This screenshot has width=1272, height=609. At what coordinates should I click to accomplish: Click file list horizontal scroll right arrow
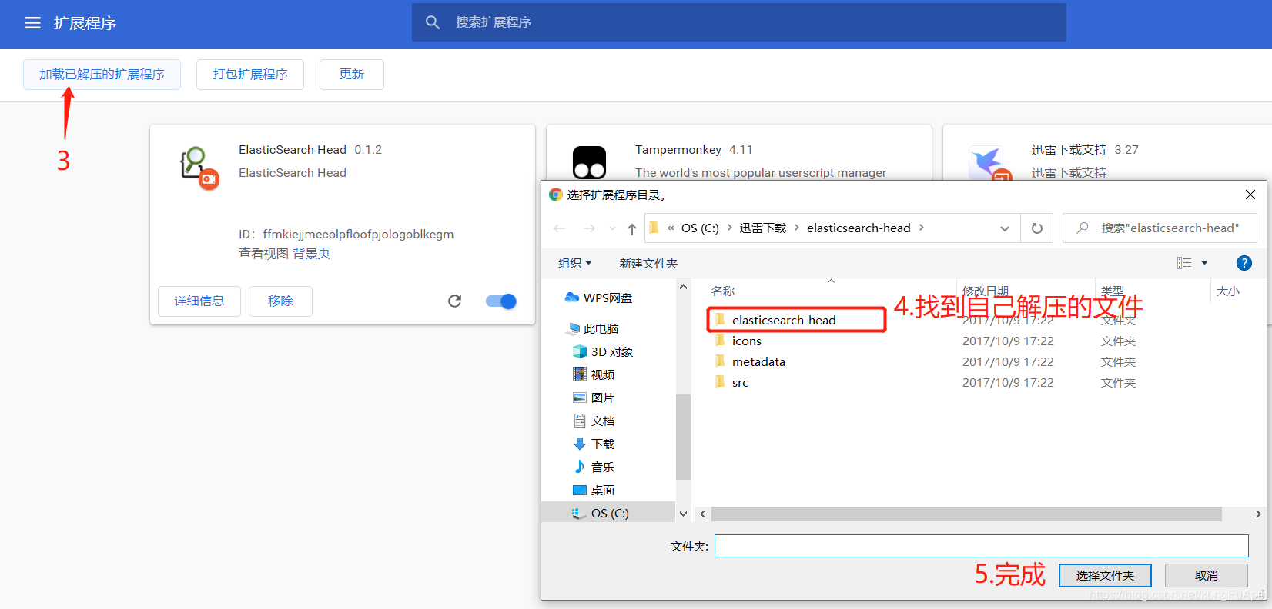point(1258,514)
